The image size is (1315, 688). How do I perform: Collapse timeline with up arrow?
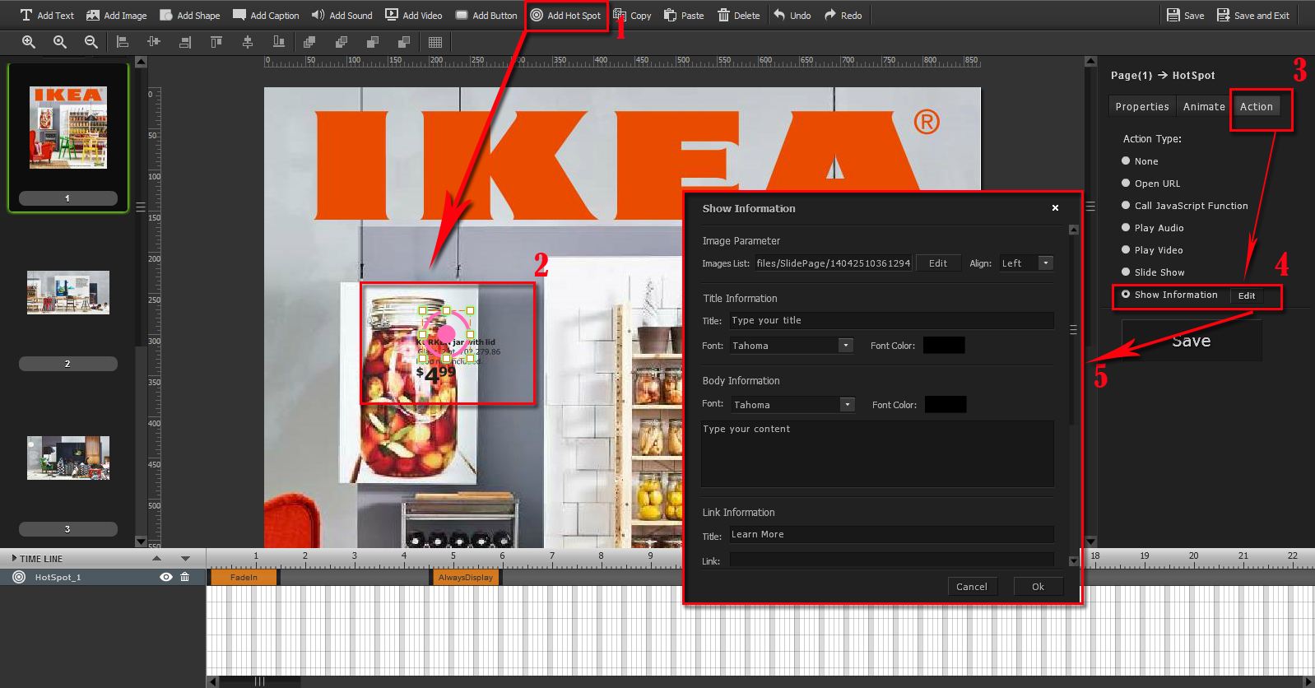tap(156, 558)
